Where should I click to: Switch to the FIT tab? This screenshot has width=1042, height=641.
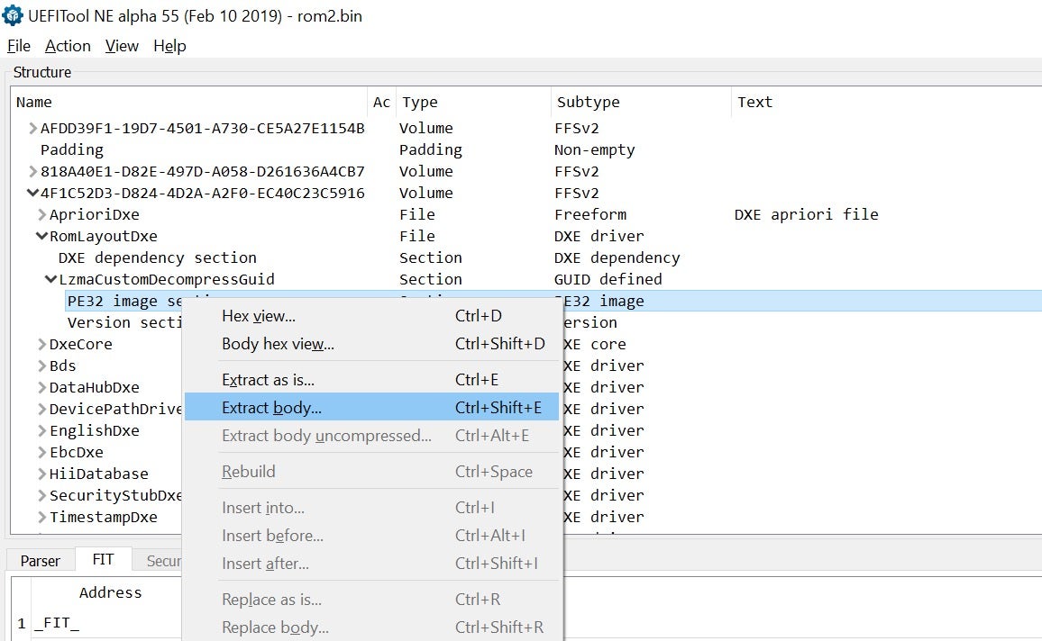tap(103, 559)
